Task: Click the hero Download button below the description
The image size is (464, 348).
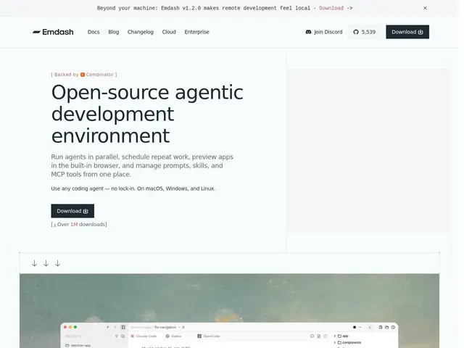Action: 72,211
